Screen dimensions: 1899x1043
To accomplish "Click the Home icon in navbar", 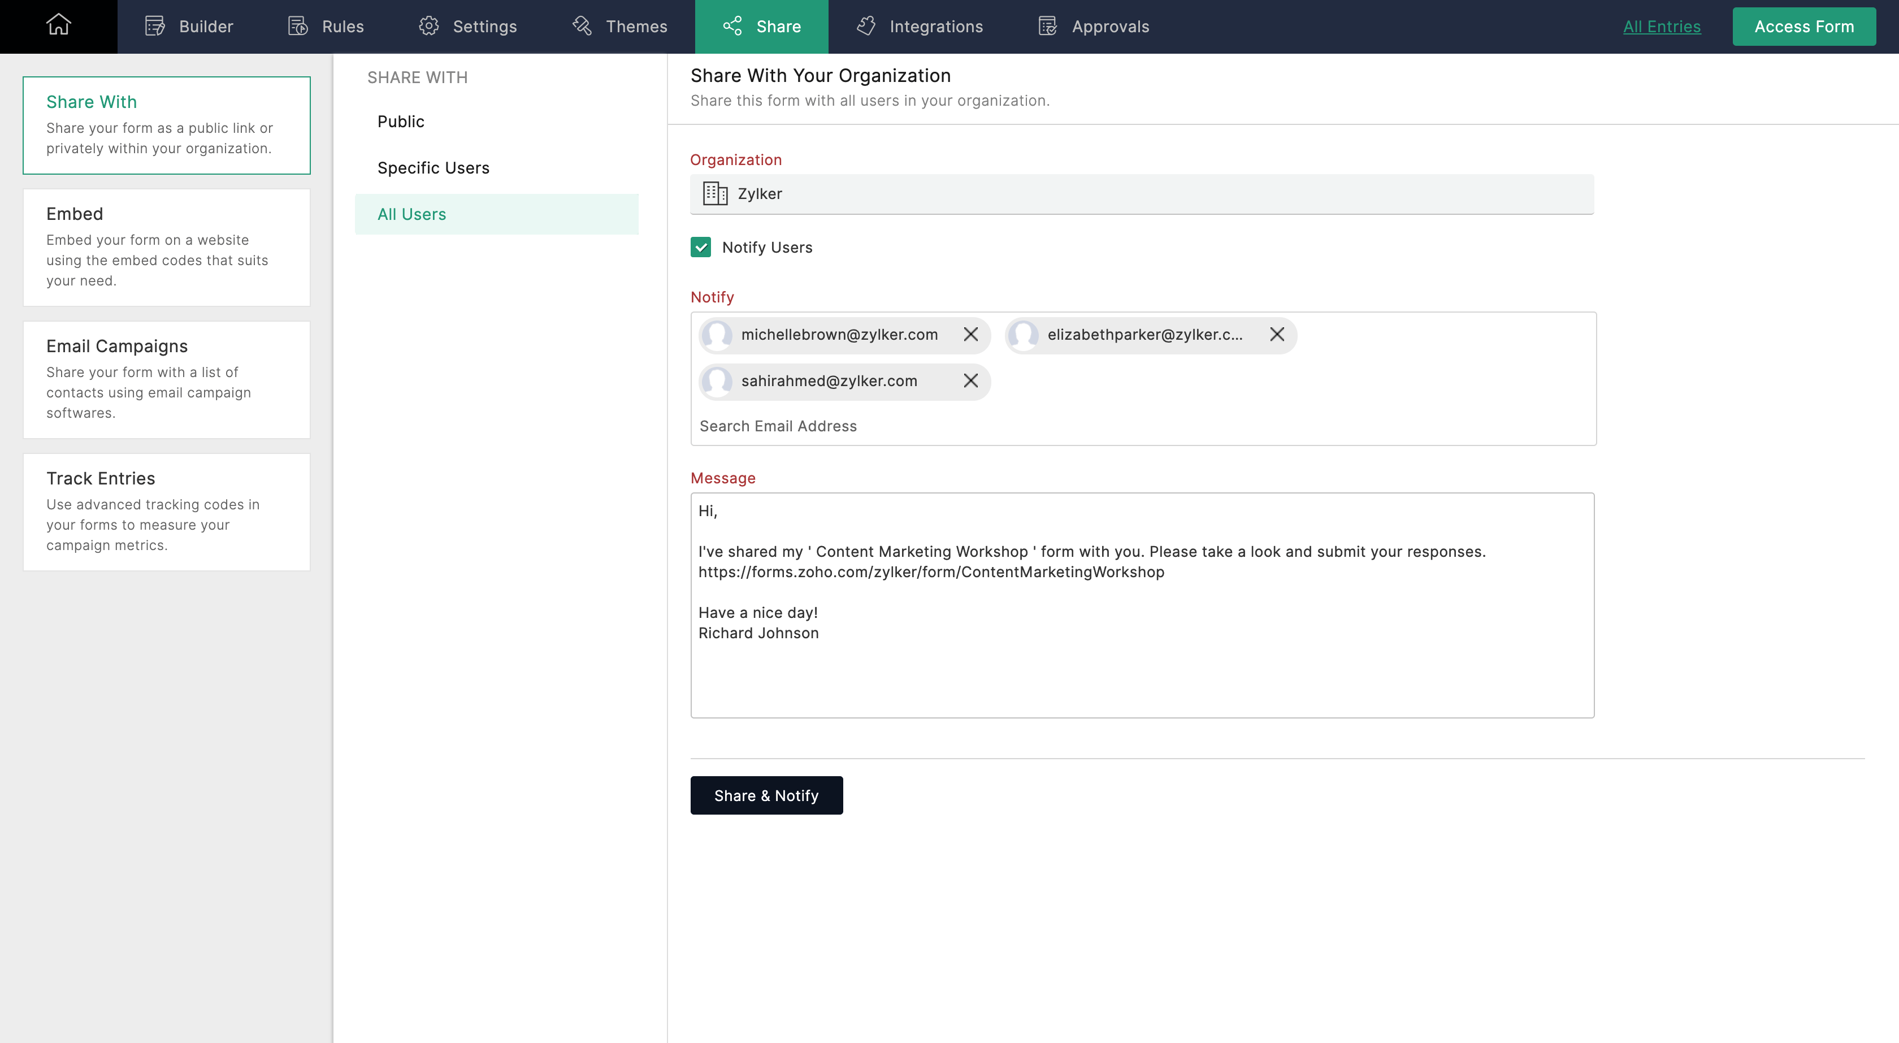I will 58,25.
